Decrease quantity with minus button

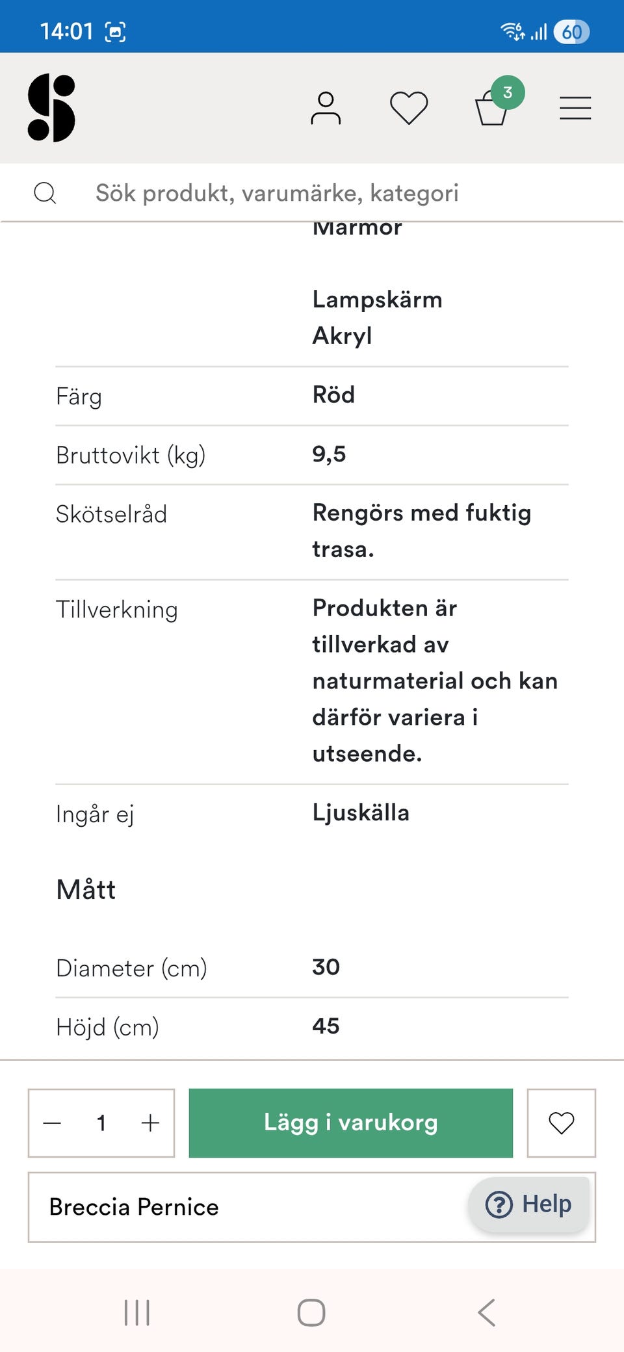pos(52,1123)
